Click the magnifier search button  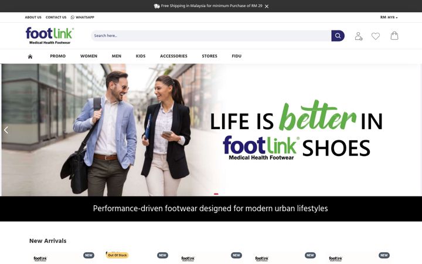coord(338,36)
